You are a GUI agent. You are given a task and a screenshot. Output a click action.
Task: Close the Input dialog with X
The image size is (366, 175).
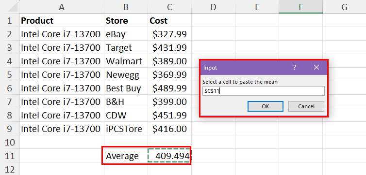[x=316, y=67]
